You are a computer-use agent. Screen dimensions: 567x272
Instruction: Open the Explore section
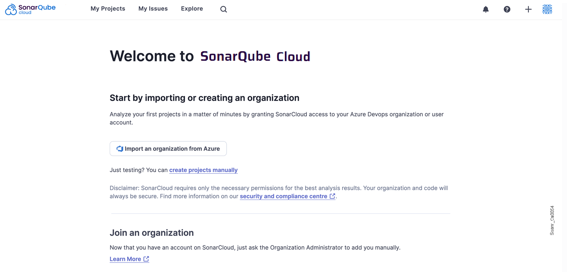click(x=192, y=8)
